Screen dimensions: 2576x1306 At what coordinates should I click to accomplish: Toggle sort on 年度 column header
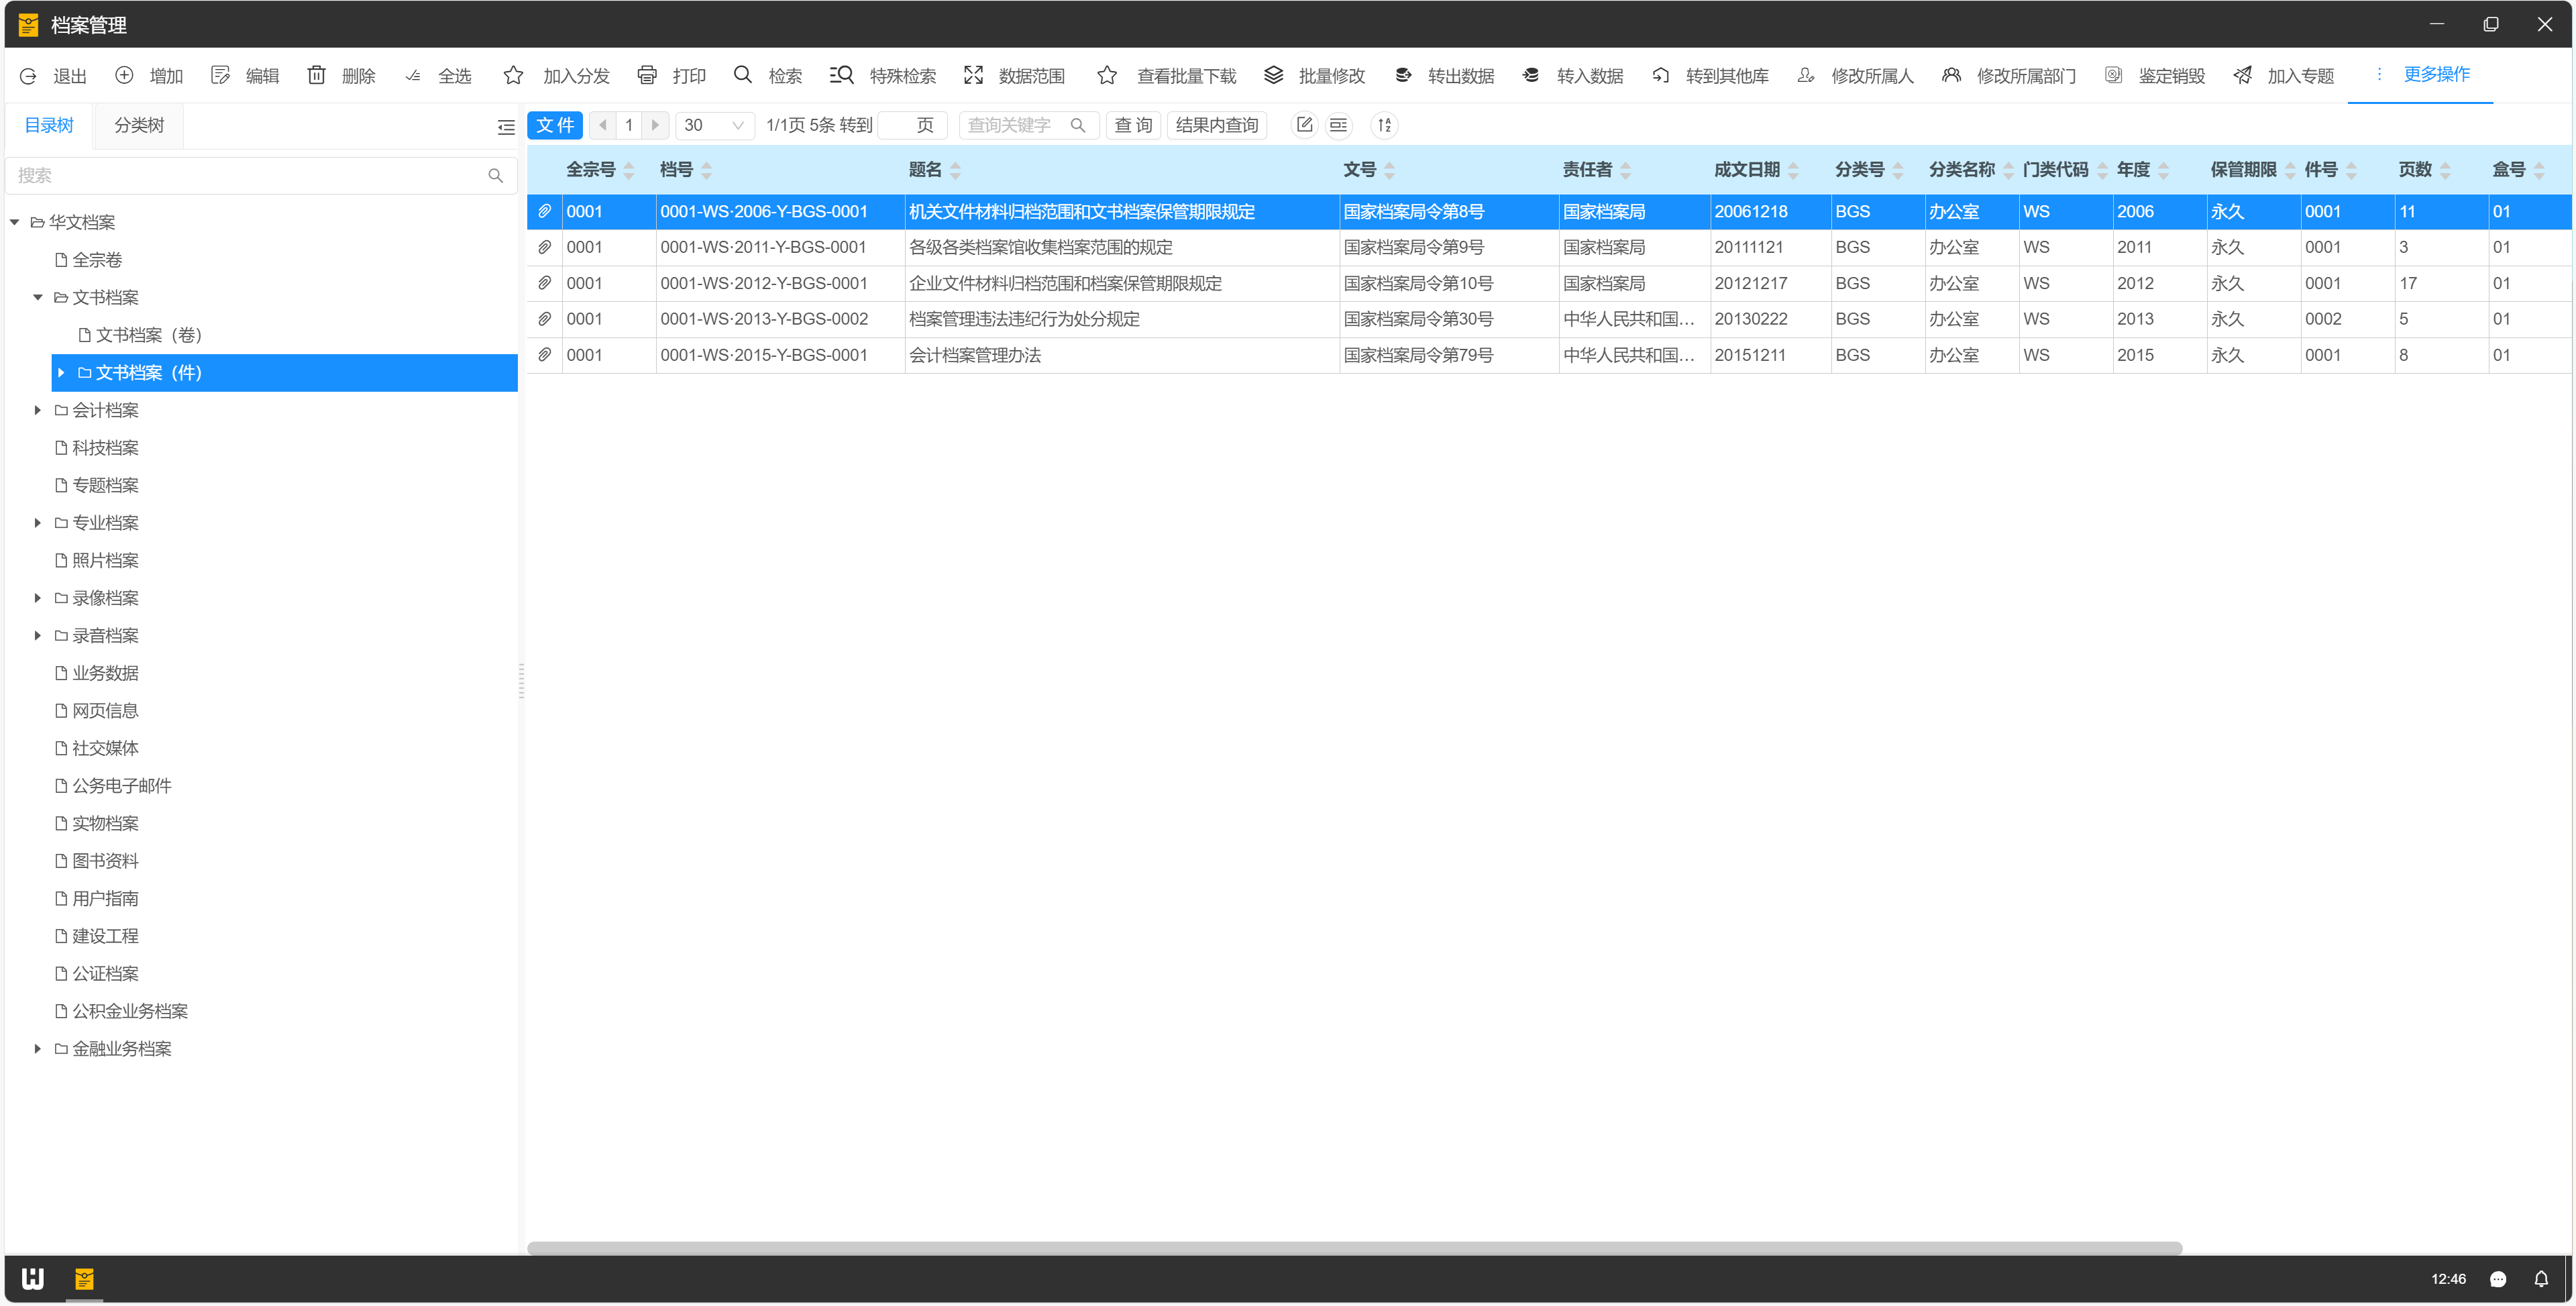(x=2163, y=170)
